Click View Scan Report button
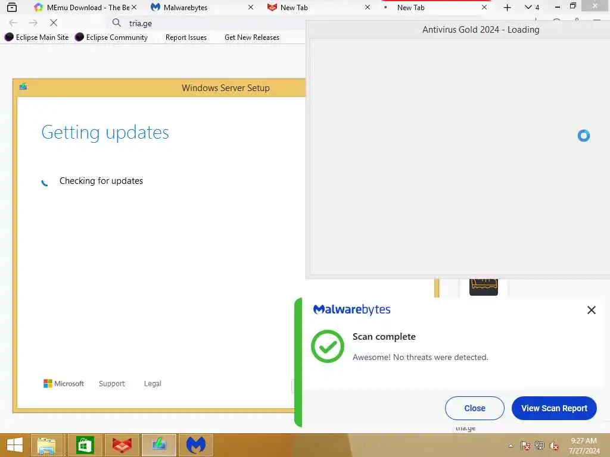610x457 pixels. [x=554, y=408]
